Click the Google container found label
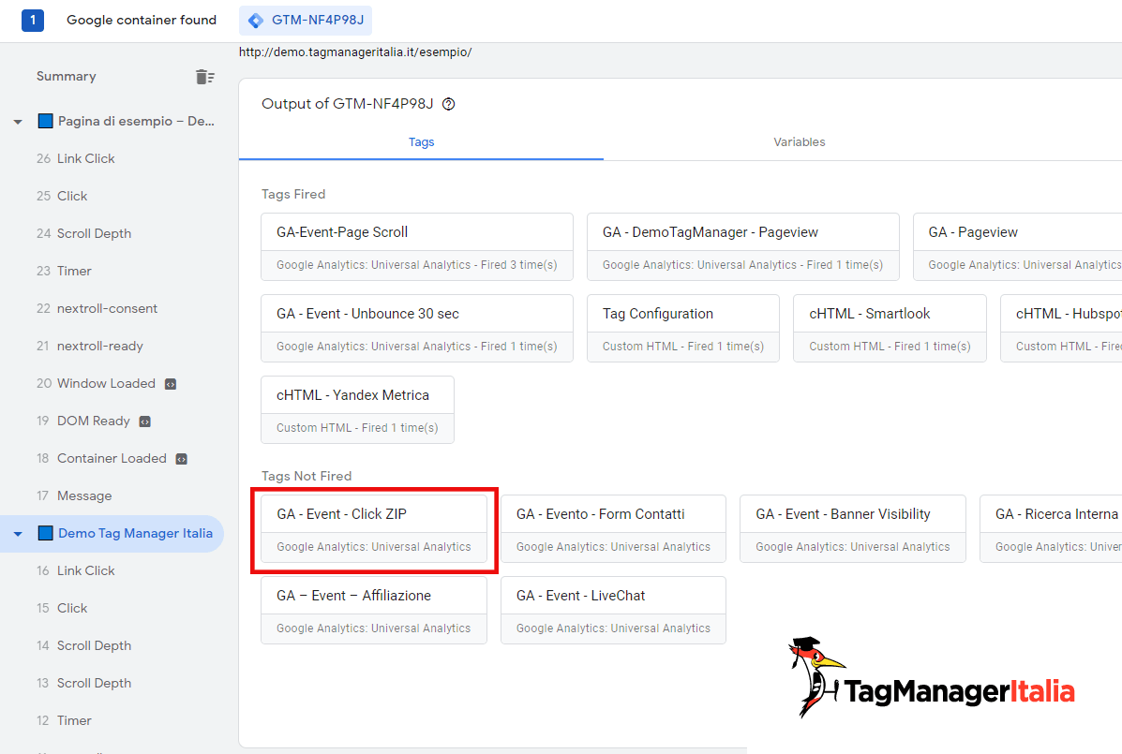 point(142,20)
